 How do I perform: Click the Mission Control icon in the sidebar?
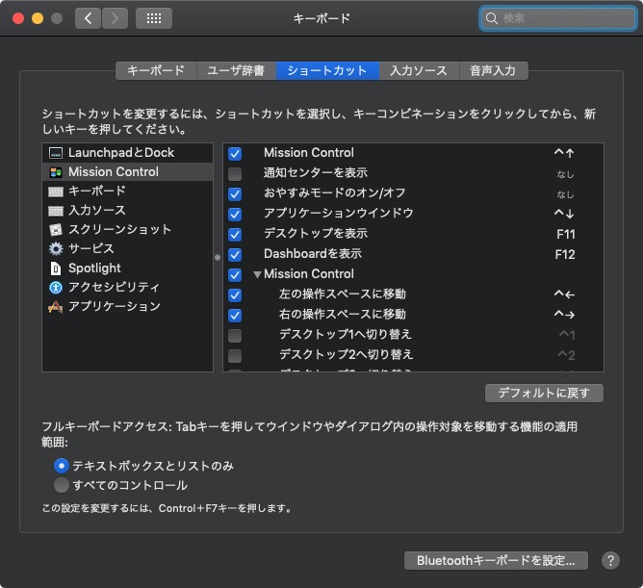(x=56, y=172)
